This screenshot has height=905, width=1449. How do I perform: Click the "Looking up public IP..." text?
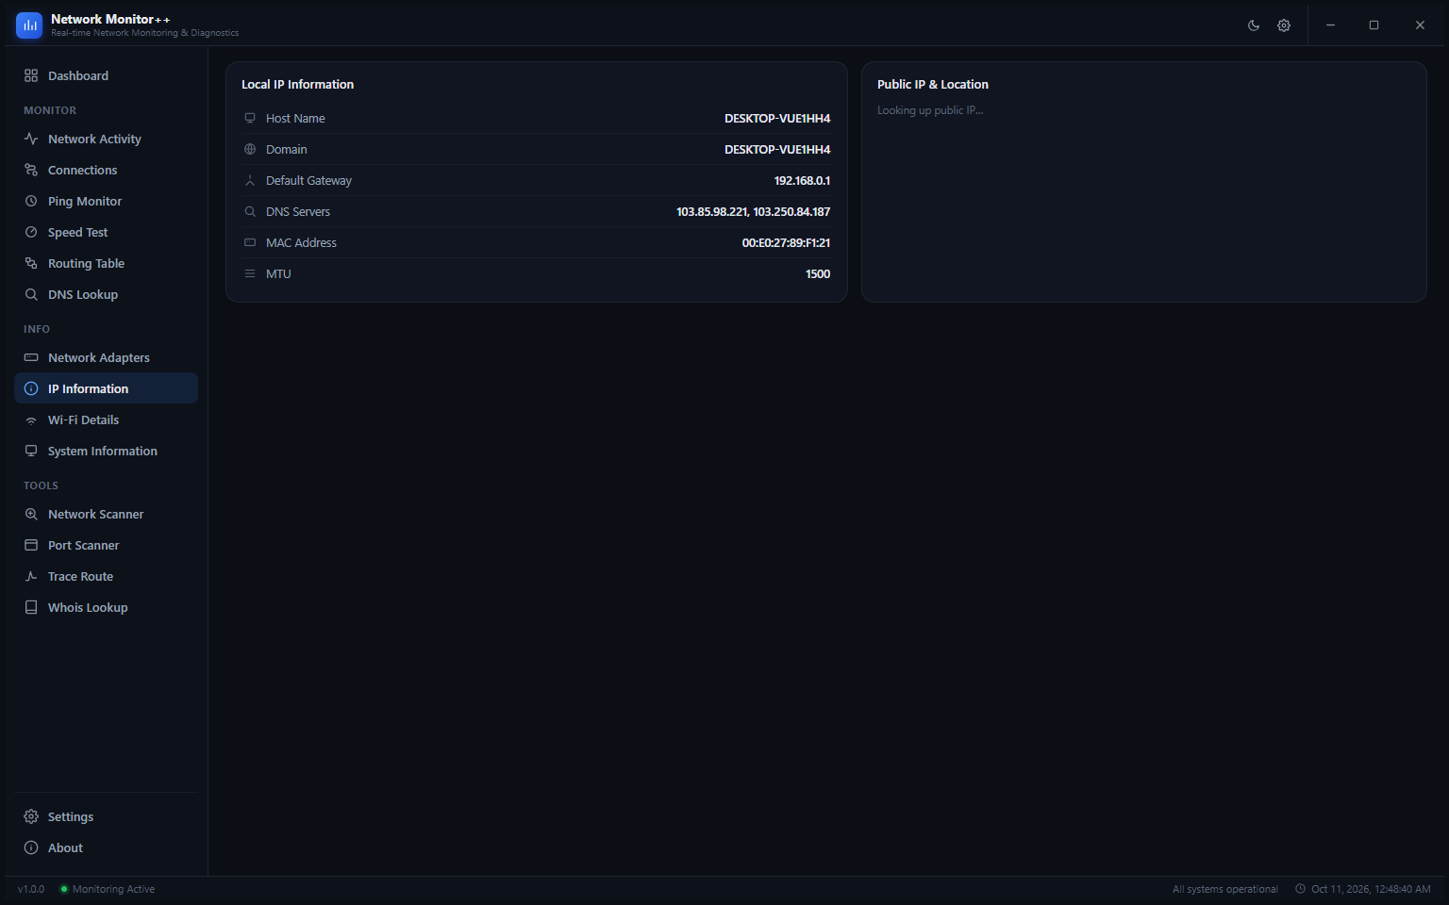930,110
